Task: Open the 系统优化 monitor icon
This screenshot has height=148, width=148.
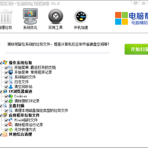Action: [30, 16]
